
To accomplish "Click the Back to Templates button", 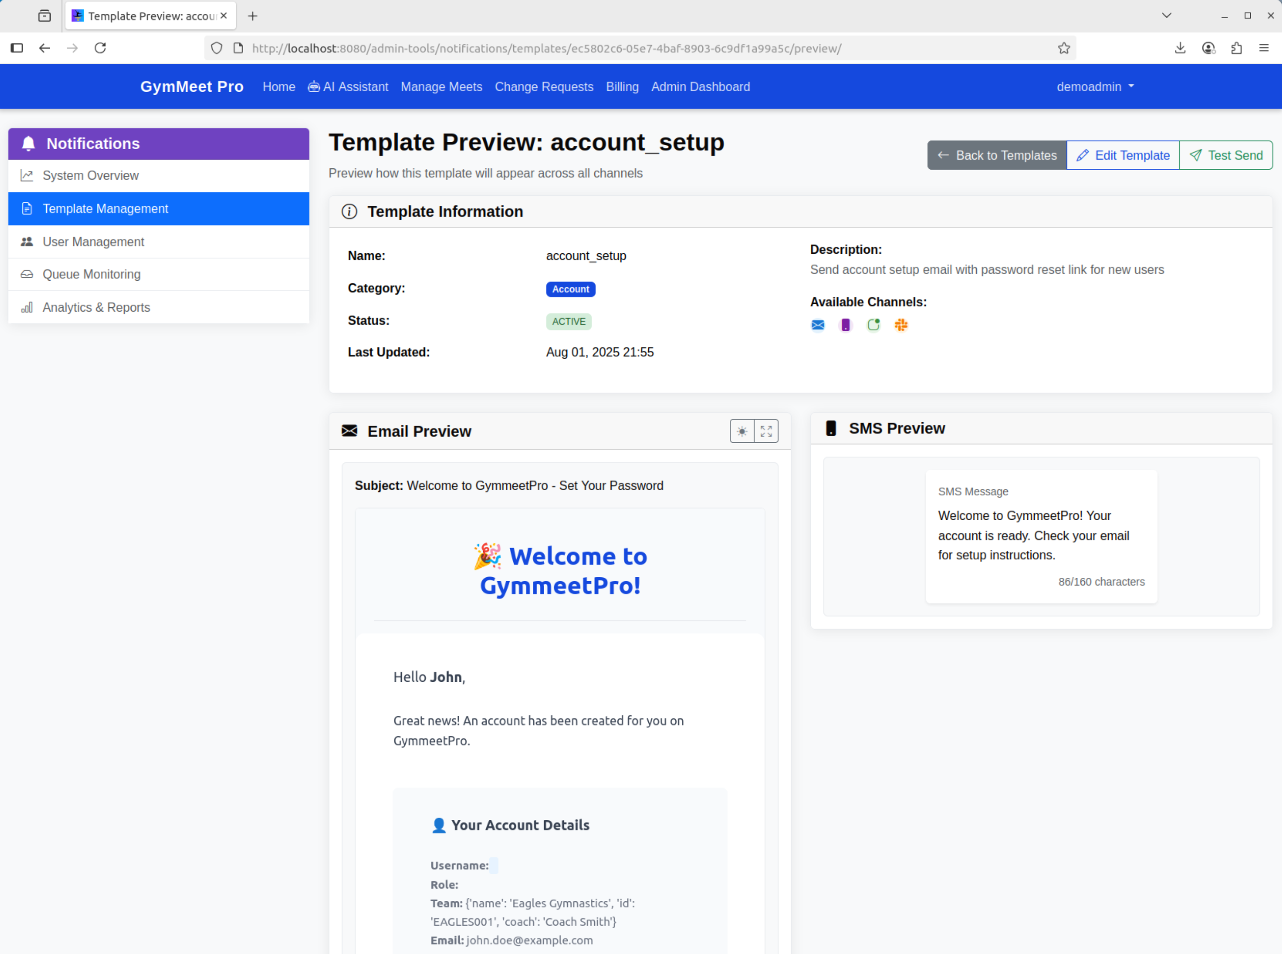I will click(x=996, y=155).
